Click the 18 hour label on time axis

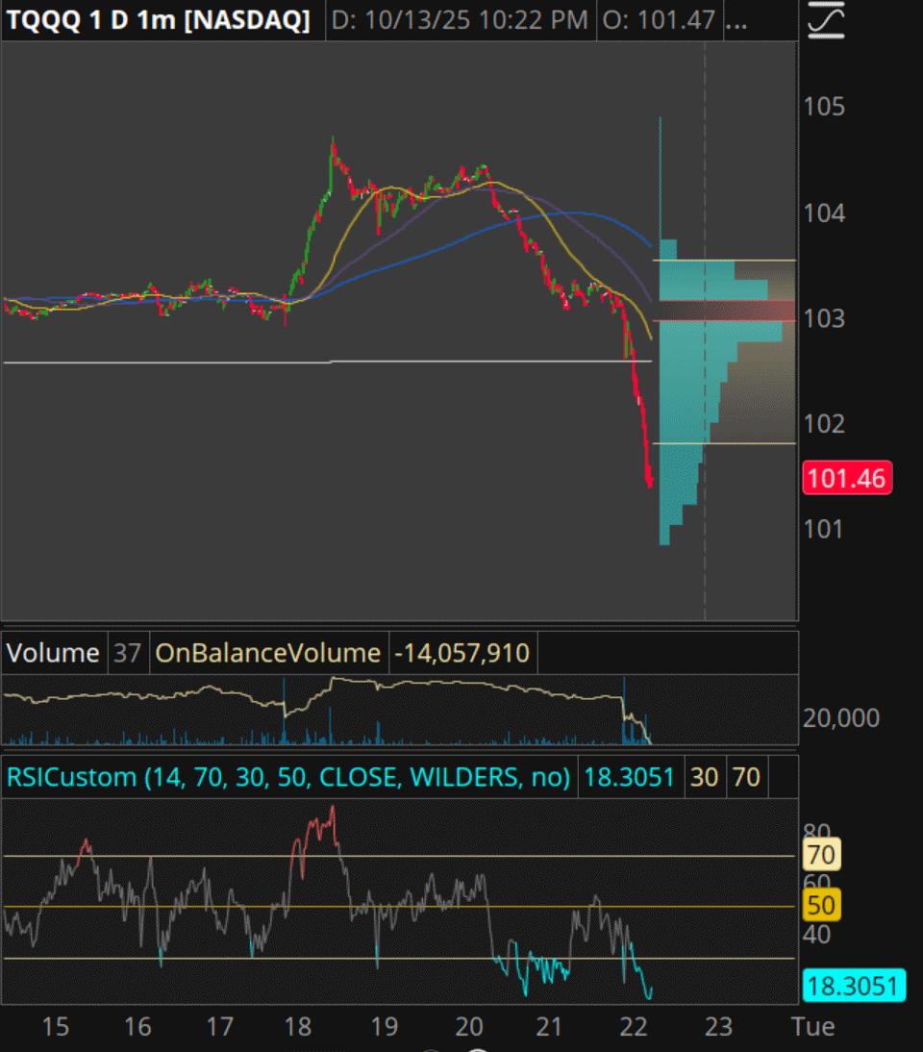point(298,1026)
